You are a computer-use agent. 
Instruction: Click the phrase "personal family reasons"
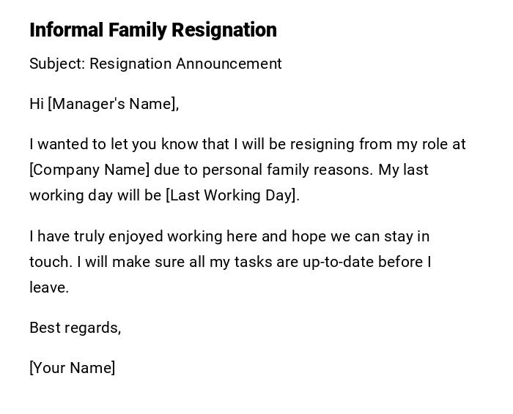click(x=287, y=170)
